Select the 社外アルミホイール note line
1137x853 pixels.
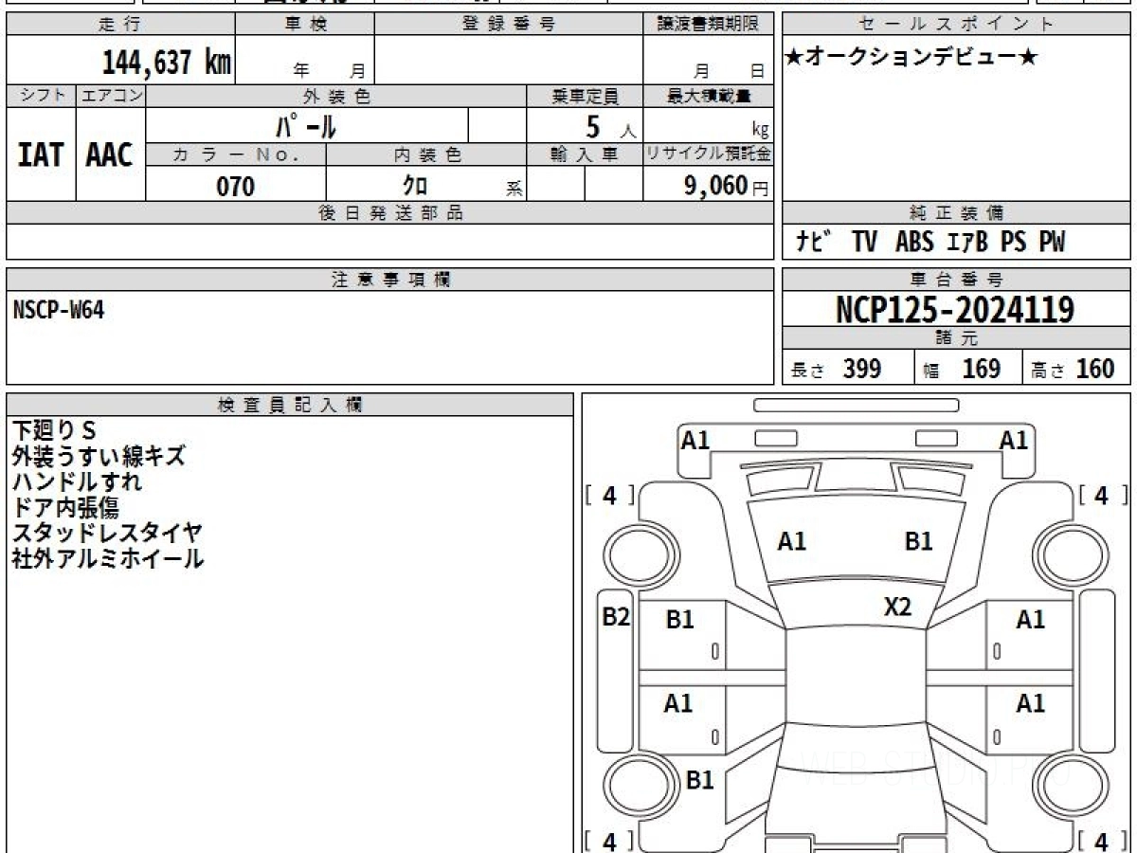click(x=107, y=558)
